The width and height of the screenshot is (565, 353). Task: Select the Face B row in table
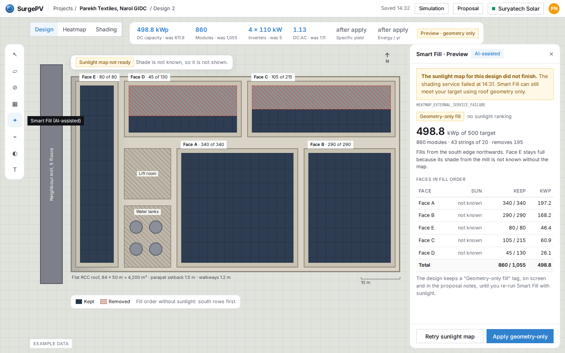point(485,215)
